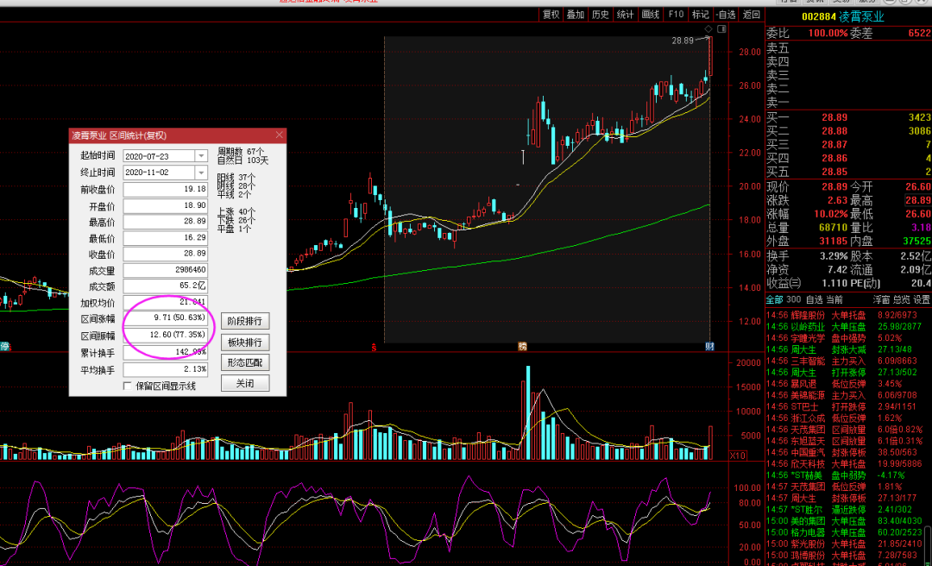Close the 区间统计 dialog with X
The height and width of the screenshot is (566, 932).
click(x=279, y=135)
